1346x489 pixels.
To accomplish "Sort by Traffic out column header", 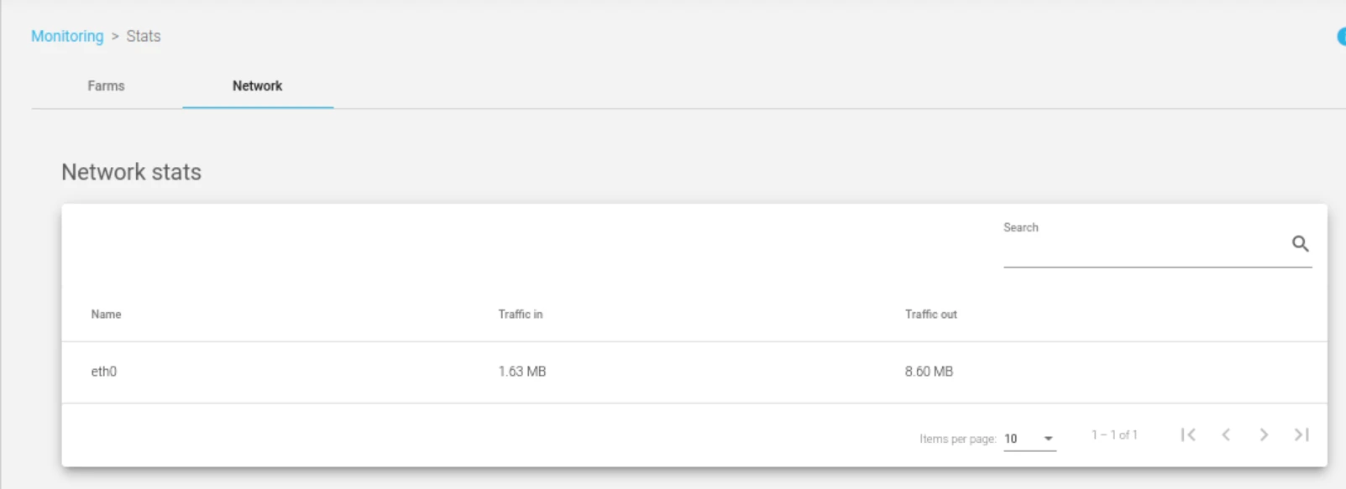I will [930, 314].
